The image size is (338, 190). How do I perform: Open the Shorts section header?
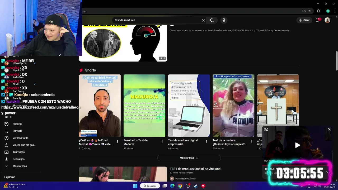tap(90, 70)
